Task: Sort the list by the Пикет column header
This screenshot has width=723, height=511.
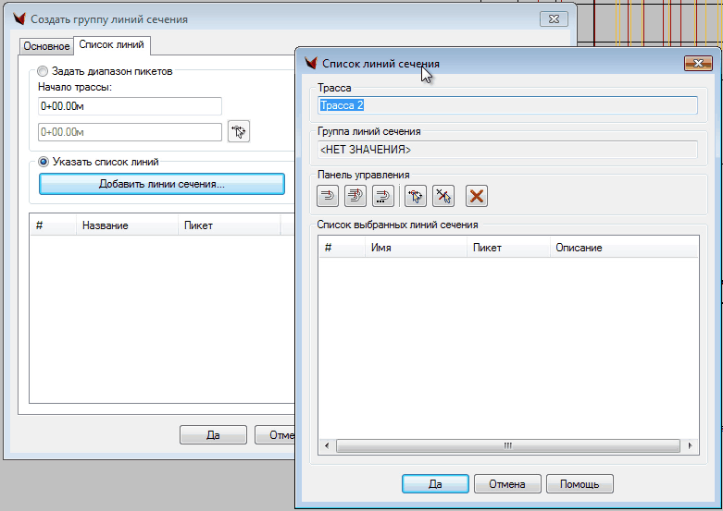Action: click(x=505, y=248)
